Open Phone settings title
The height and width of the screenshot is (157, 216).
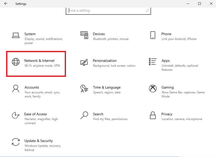[166, 34]
